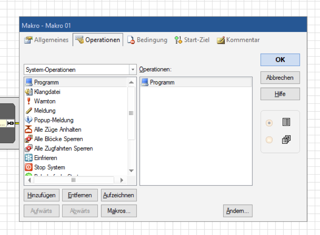Click the Abbrechen button
The height and width of the screenshot is (235, 320).
pyautogui.click(x=280, y=78)
